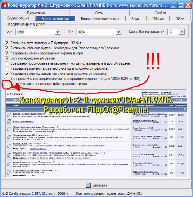Minimize the configurator window
This screenshot has height=197, width=193.
tap(173, 5)
